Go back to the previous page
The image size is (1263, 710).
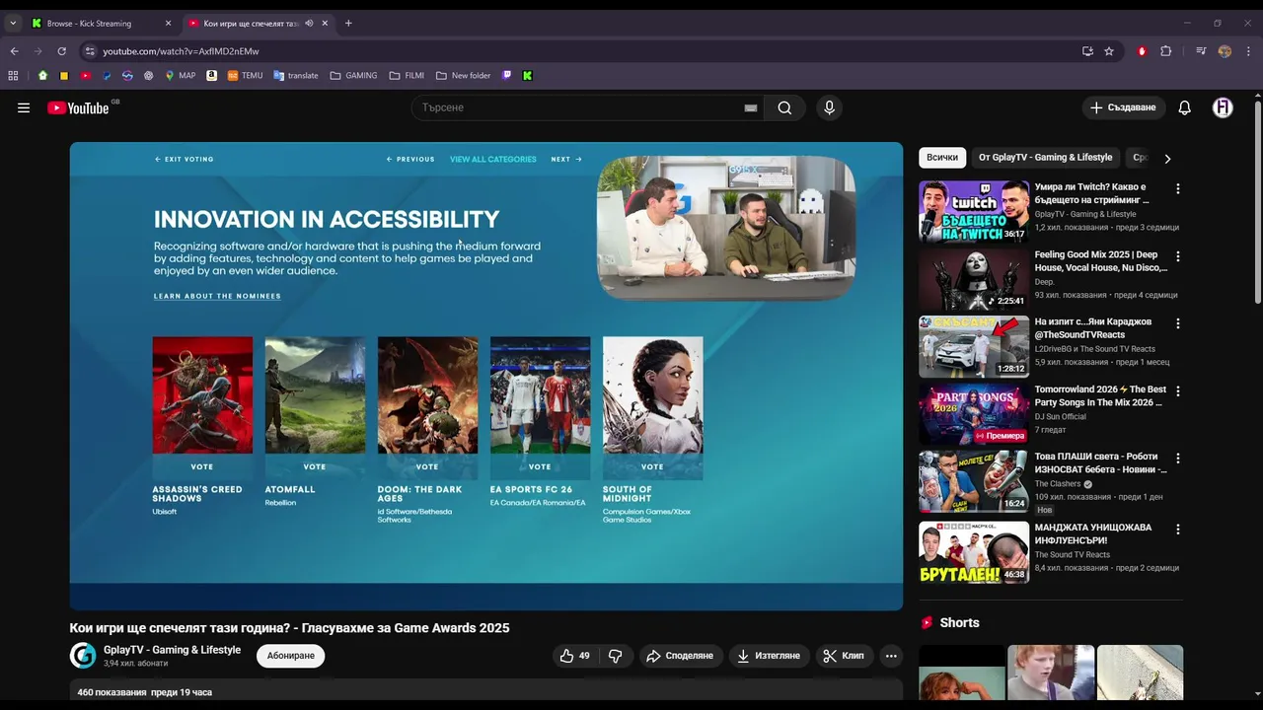[14, 51]
